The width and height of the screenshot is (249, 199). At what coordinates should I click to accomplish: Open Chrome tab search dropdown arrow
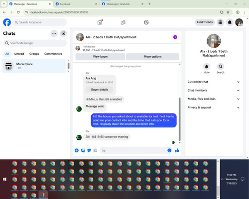pyautogui.click(x=4, y=4)
